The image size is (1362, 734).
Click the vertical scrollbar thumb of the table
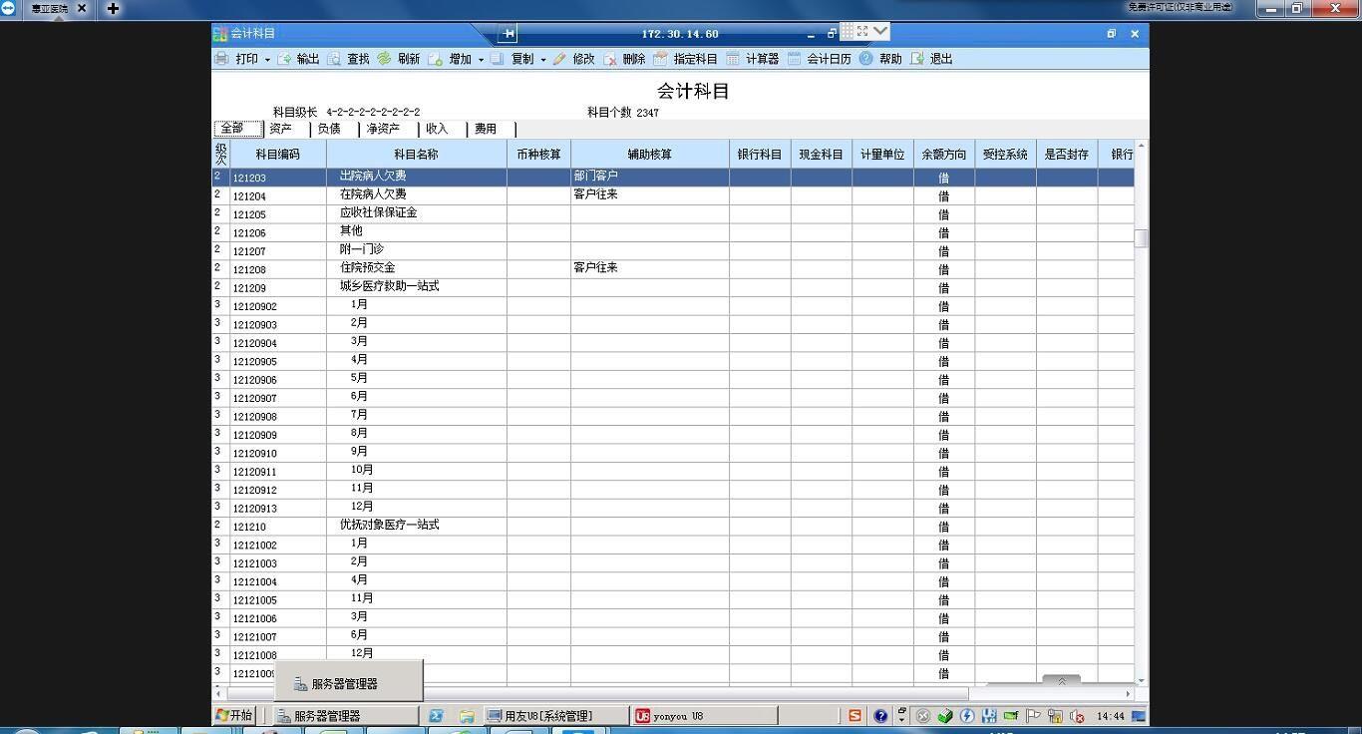1141,238
